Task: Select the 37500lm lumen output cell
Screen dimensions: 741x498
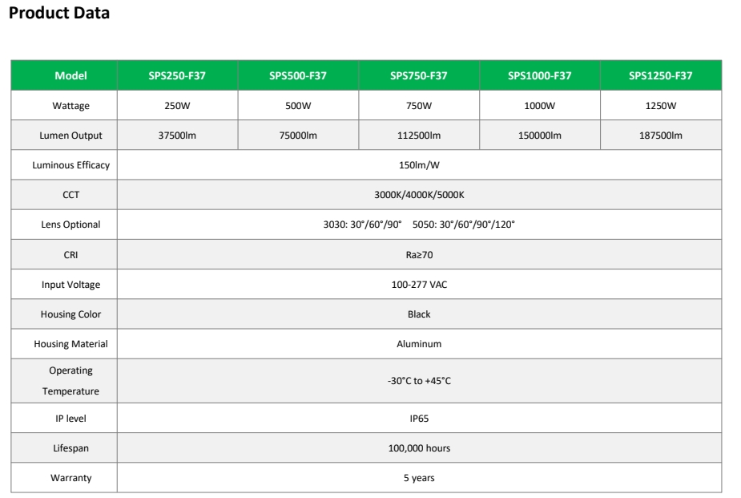Action: pyautogui.click(x=178, y=135)
